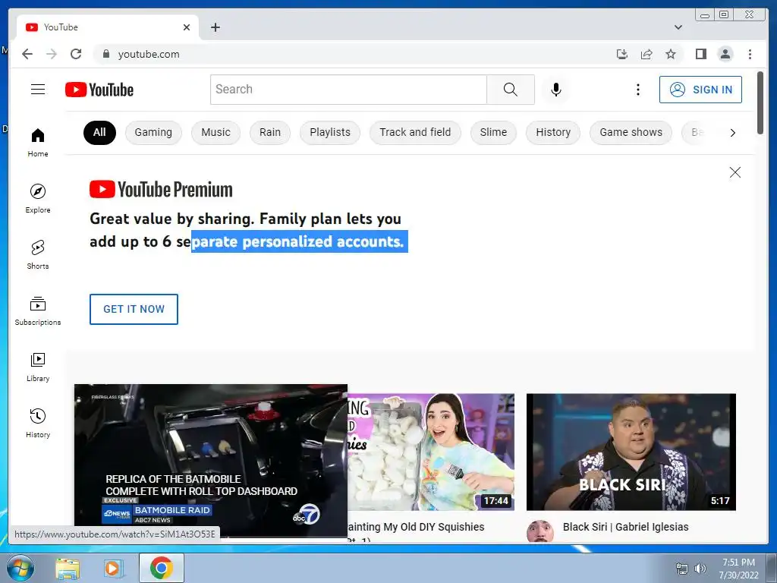The height and width of the screenshot is (583, 777).
Task: Go back in Chrome
Action: 27,54
